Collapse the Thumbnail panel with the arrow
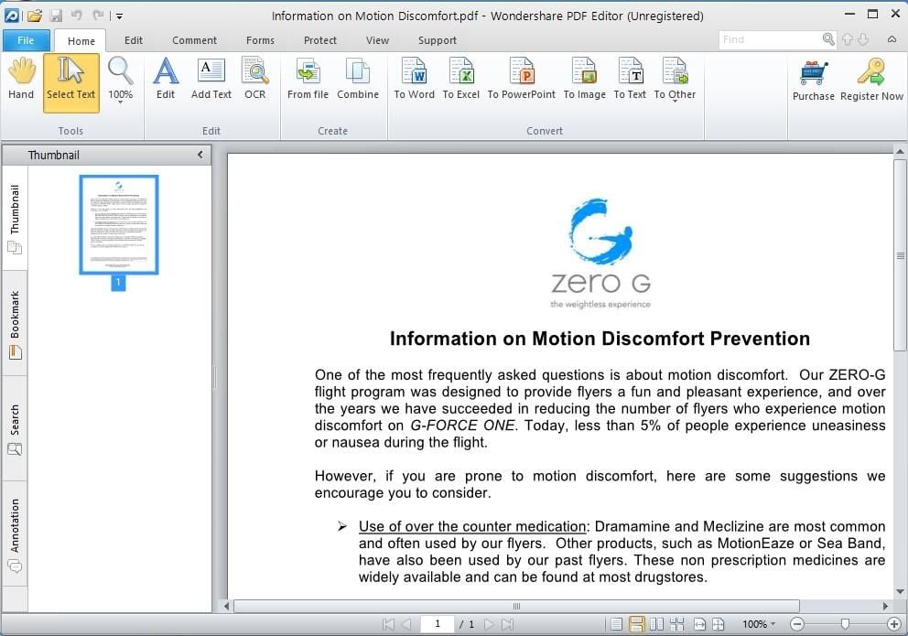 [200, 155]
